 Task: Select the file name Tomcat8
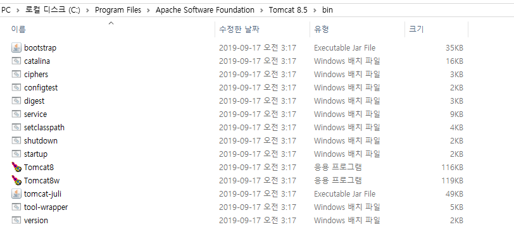(x=39, y=167)
